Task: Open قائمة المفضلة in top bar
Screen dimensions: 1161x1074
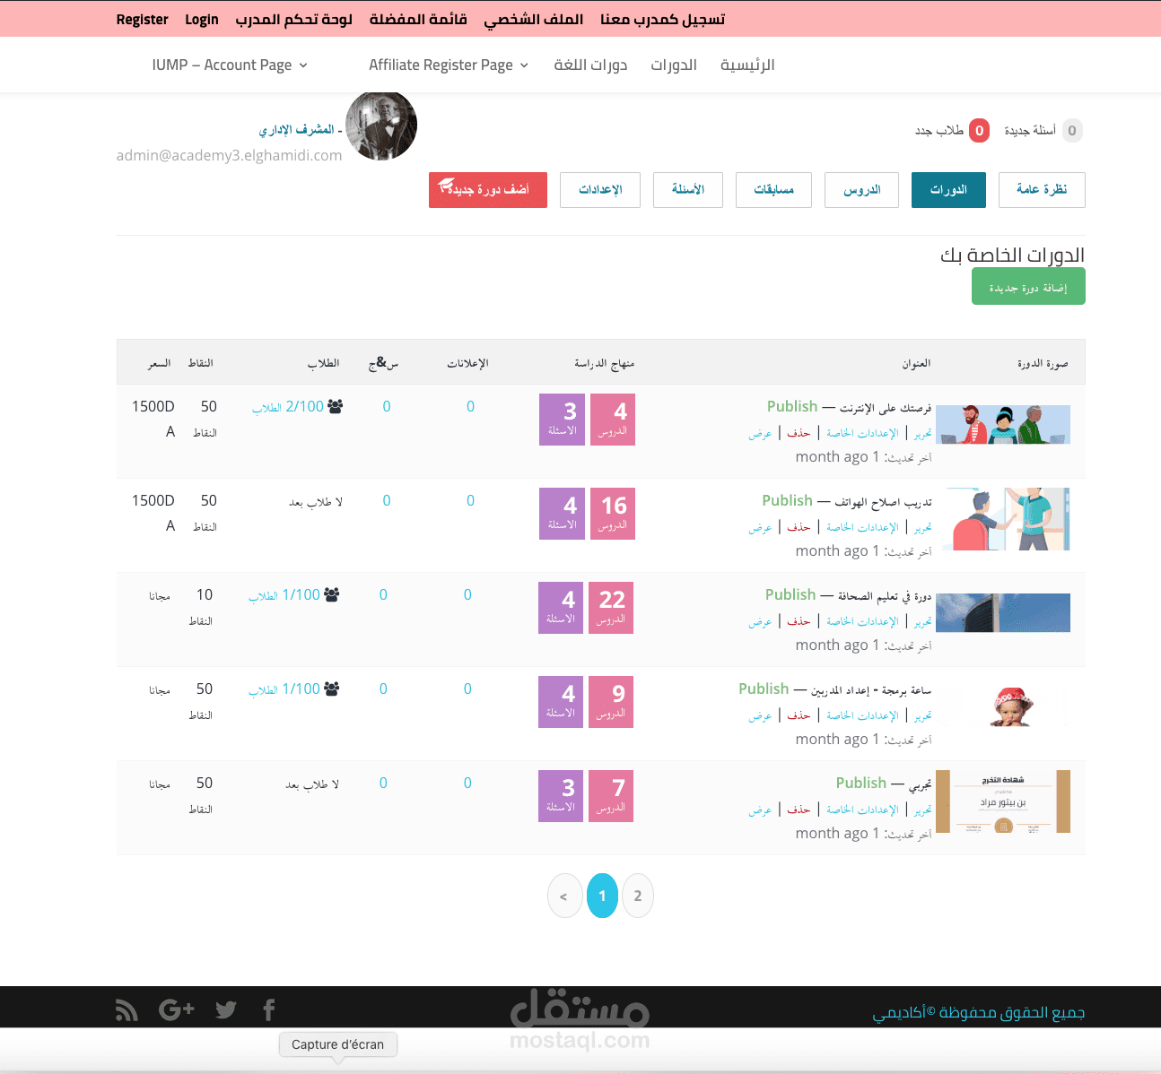Action: pyautogui.click(x=418, y=19)
